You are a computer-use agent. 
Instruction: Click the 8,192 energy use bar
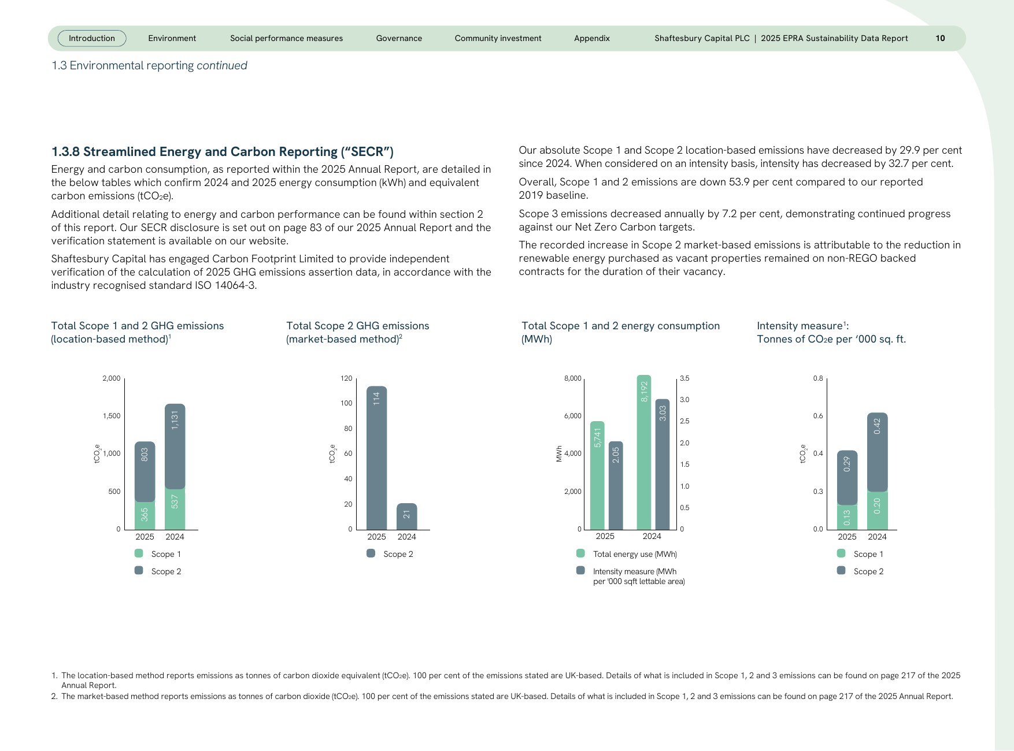click(644, 452)
